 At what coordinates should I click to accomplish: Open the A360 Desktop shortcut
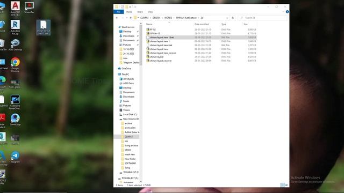coord(15,45)
